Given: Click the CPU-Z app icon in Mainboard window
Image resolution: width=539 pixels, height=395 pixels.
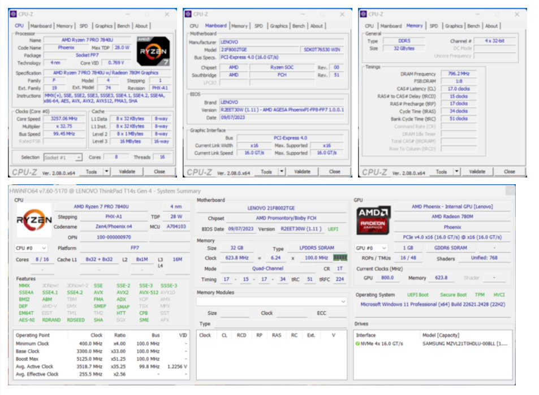Looking at the screenshot, I should pyautogui.click(x=188, y=14).
